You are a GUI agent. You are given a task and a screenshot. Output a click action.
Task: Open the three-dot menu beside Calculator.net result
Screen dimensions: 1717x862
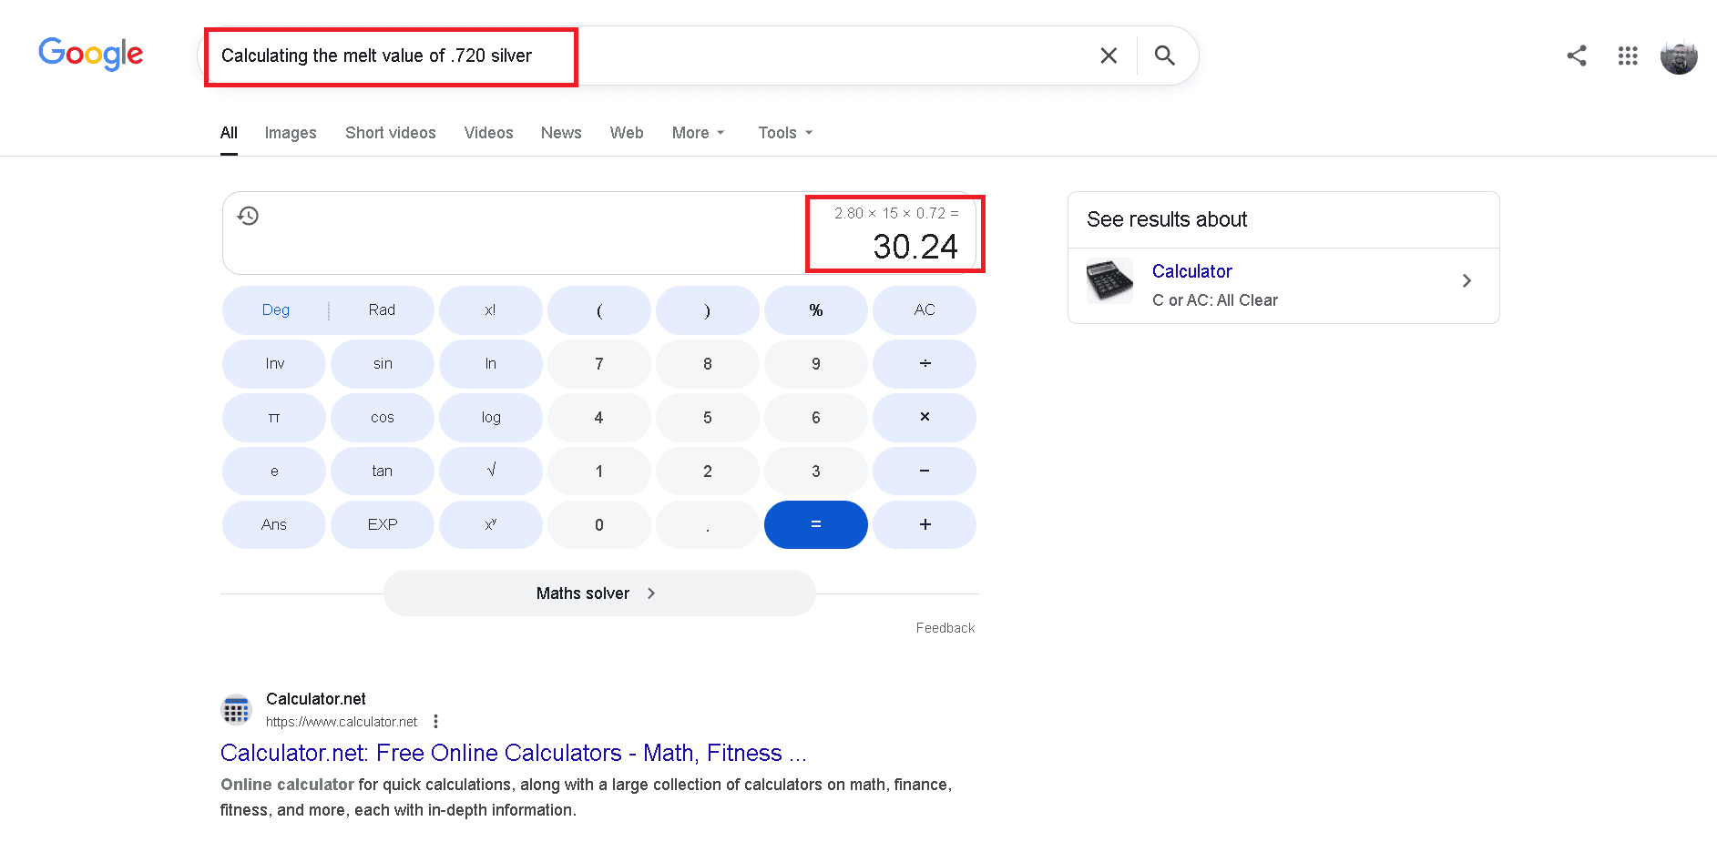point(436,720)
